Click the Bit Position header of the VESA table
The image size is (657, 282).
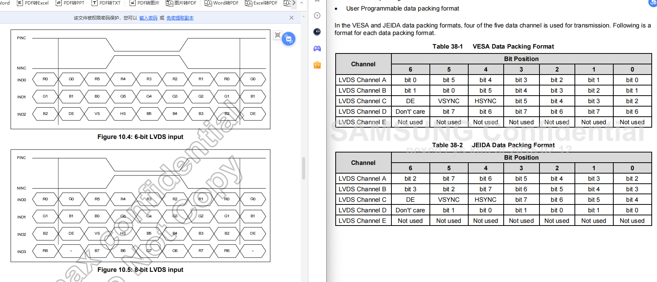point(521,59)
